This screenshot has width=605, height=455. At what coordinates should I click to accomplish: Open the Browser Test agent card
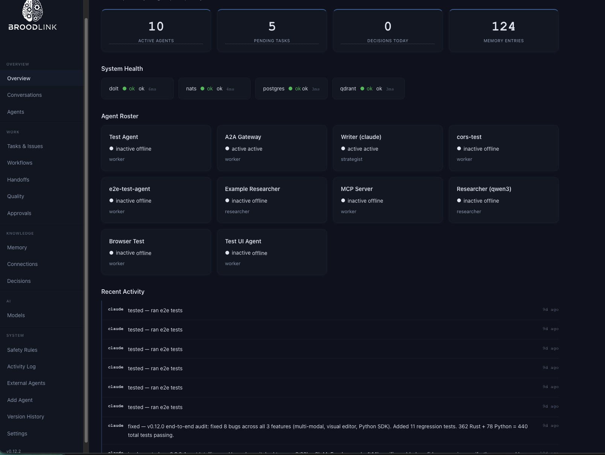(x=156, y=252)
